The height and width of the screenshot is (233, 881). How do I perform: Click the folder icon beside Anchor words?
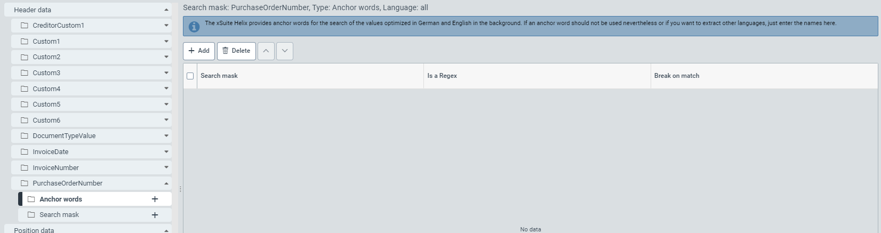click(x=31, y=199)
